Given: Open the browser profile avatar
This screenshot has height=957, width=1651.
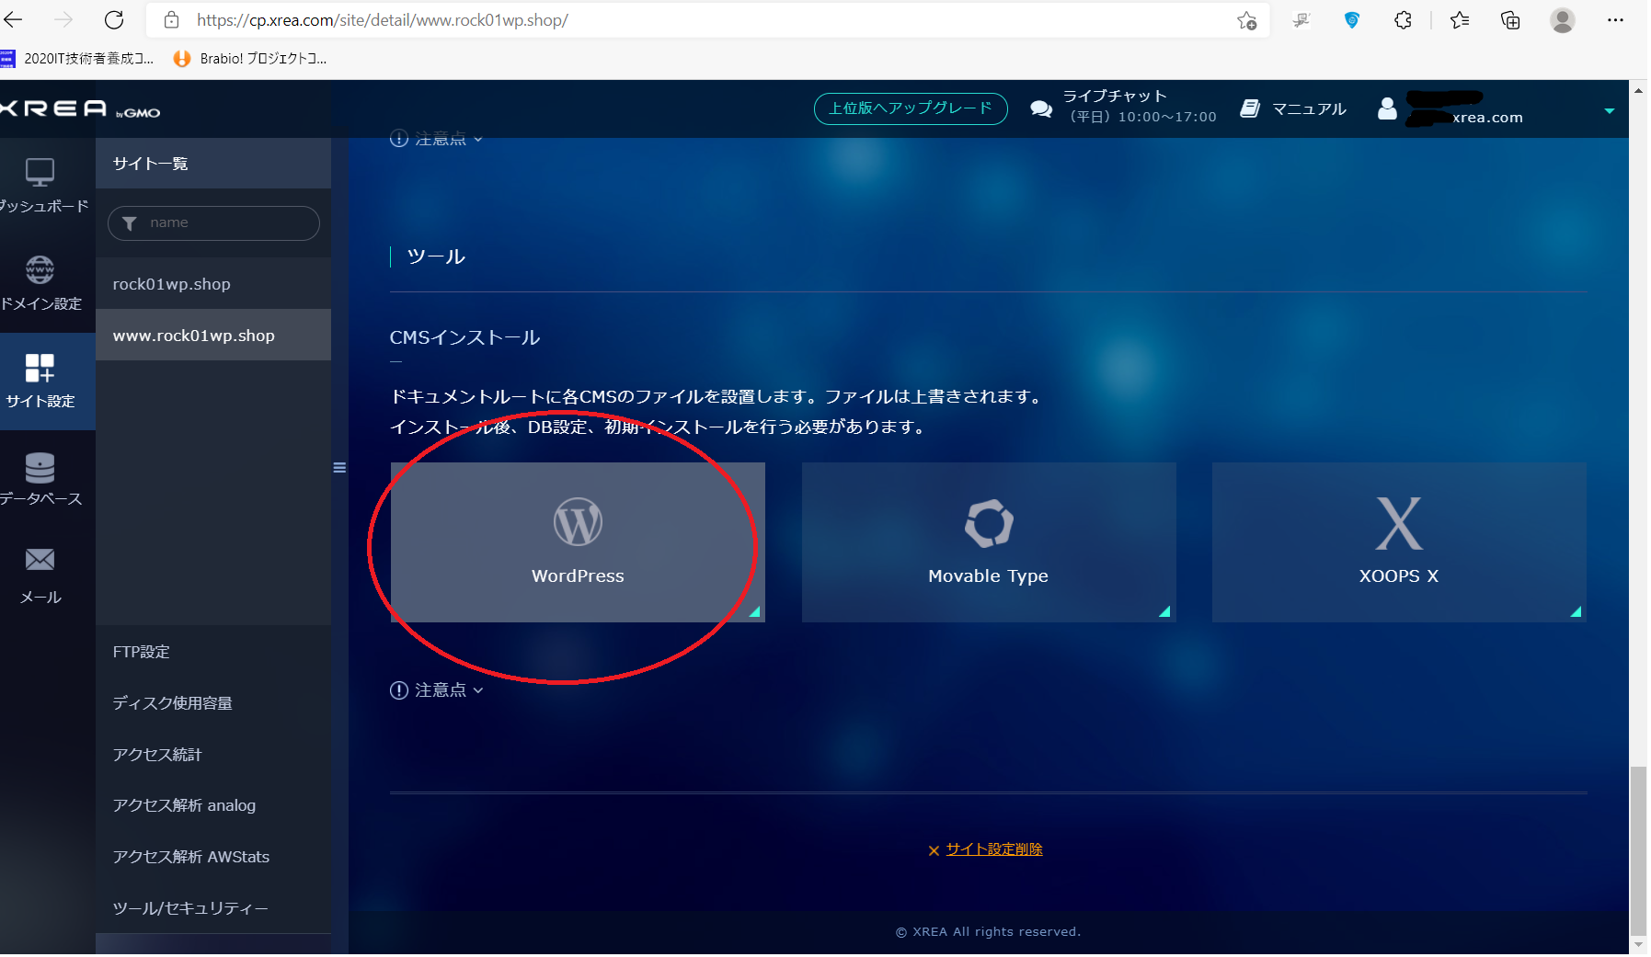Looking at the screenshot, I should (1563, 20).
